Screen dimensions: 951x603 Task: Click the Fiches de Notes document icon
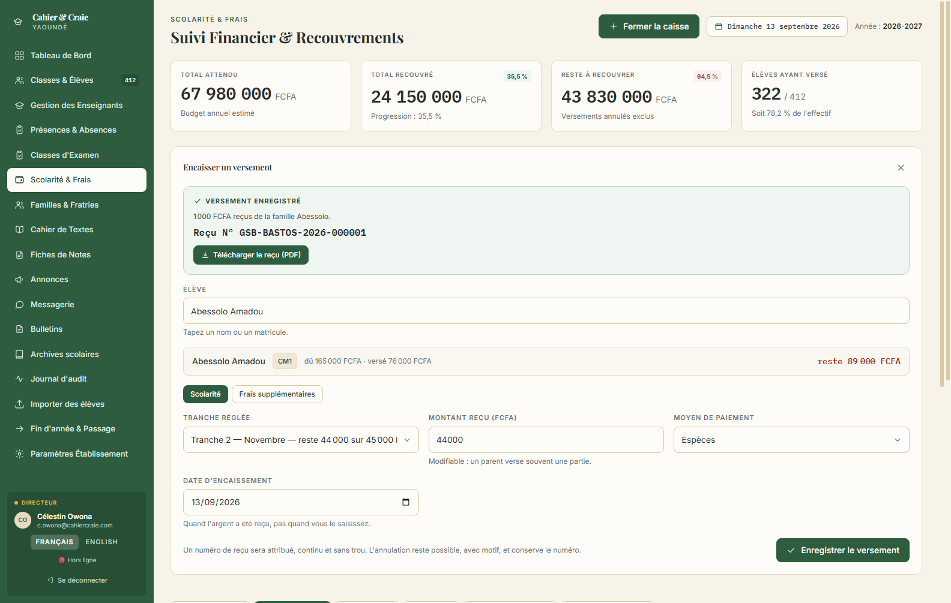19,255
